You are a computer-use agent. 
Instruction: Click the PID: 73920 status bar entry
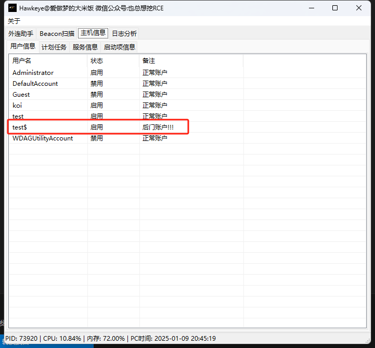tap(21, 339)
